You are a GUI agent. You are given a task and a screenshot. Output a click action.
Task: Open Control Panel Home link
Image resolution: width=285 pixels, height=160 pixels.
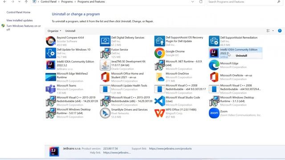click(x=18, y=12)
